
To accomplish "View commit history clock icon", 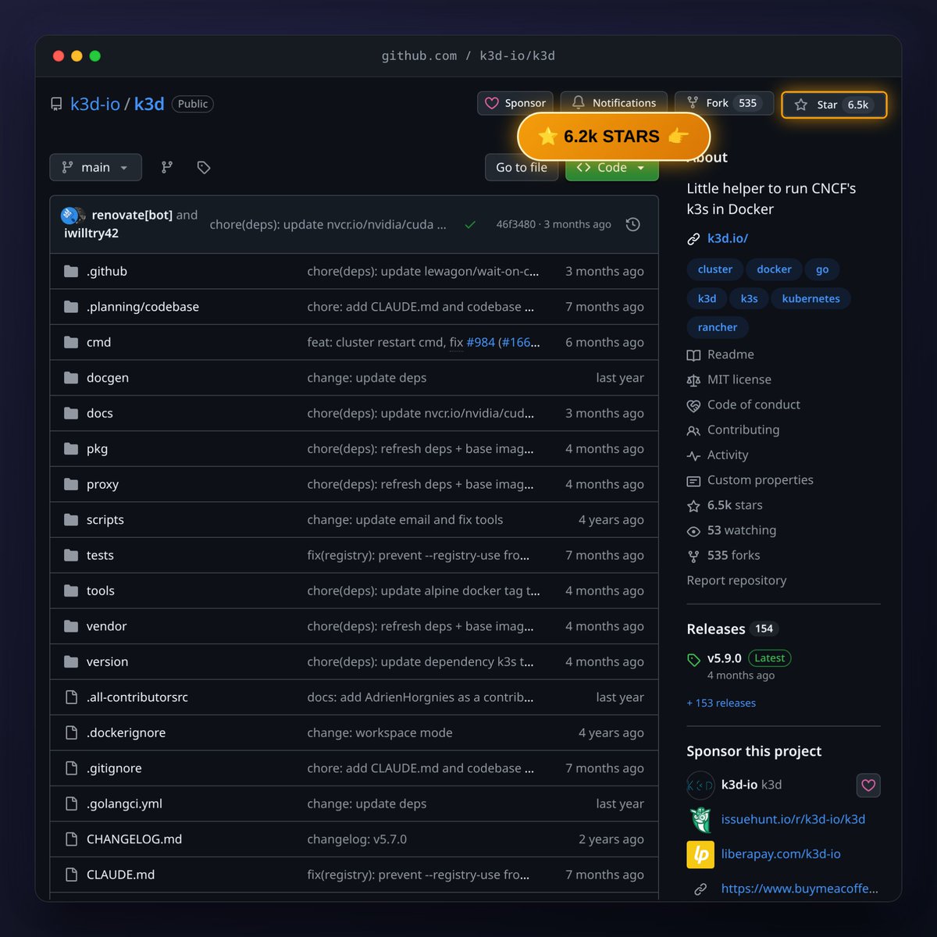I will [x=633, y=224].
